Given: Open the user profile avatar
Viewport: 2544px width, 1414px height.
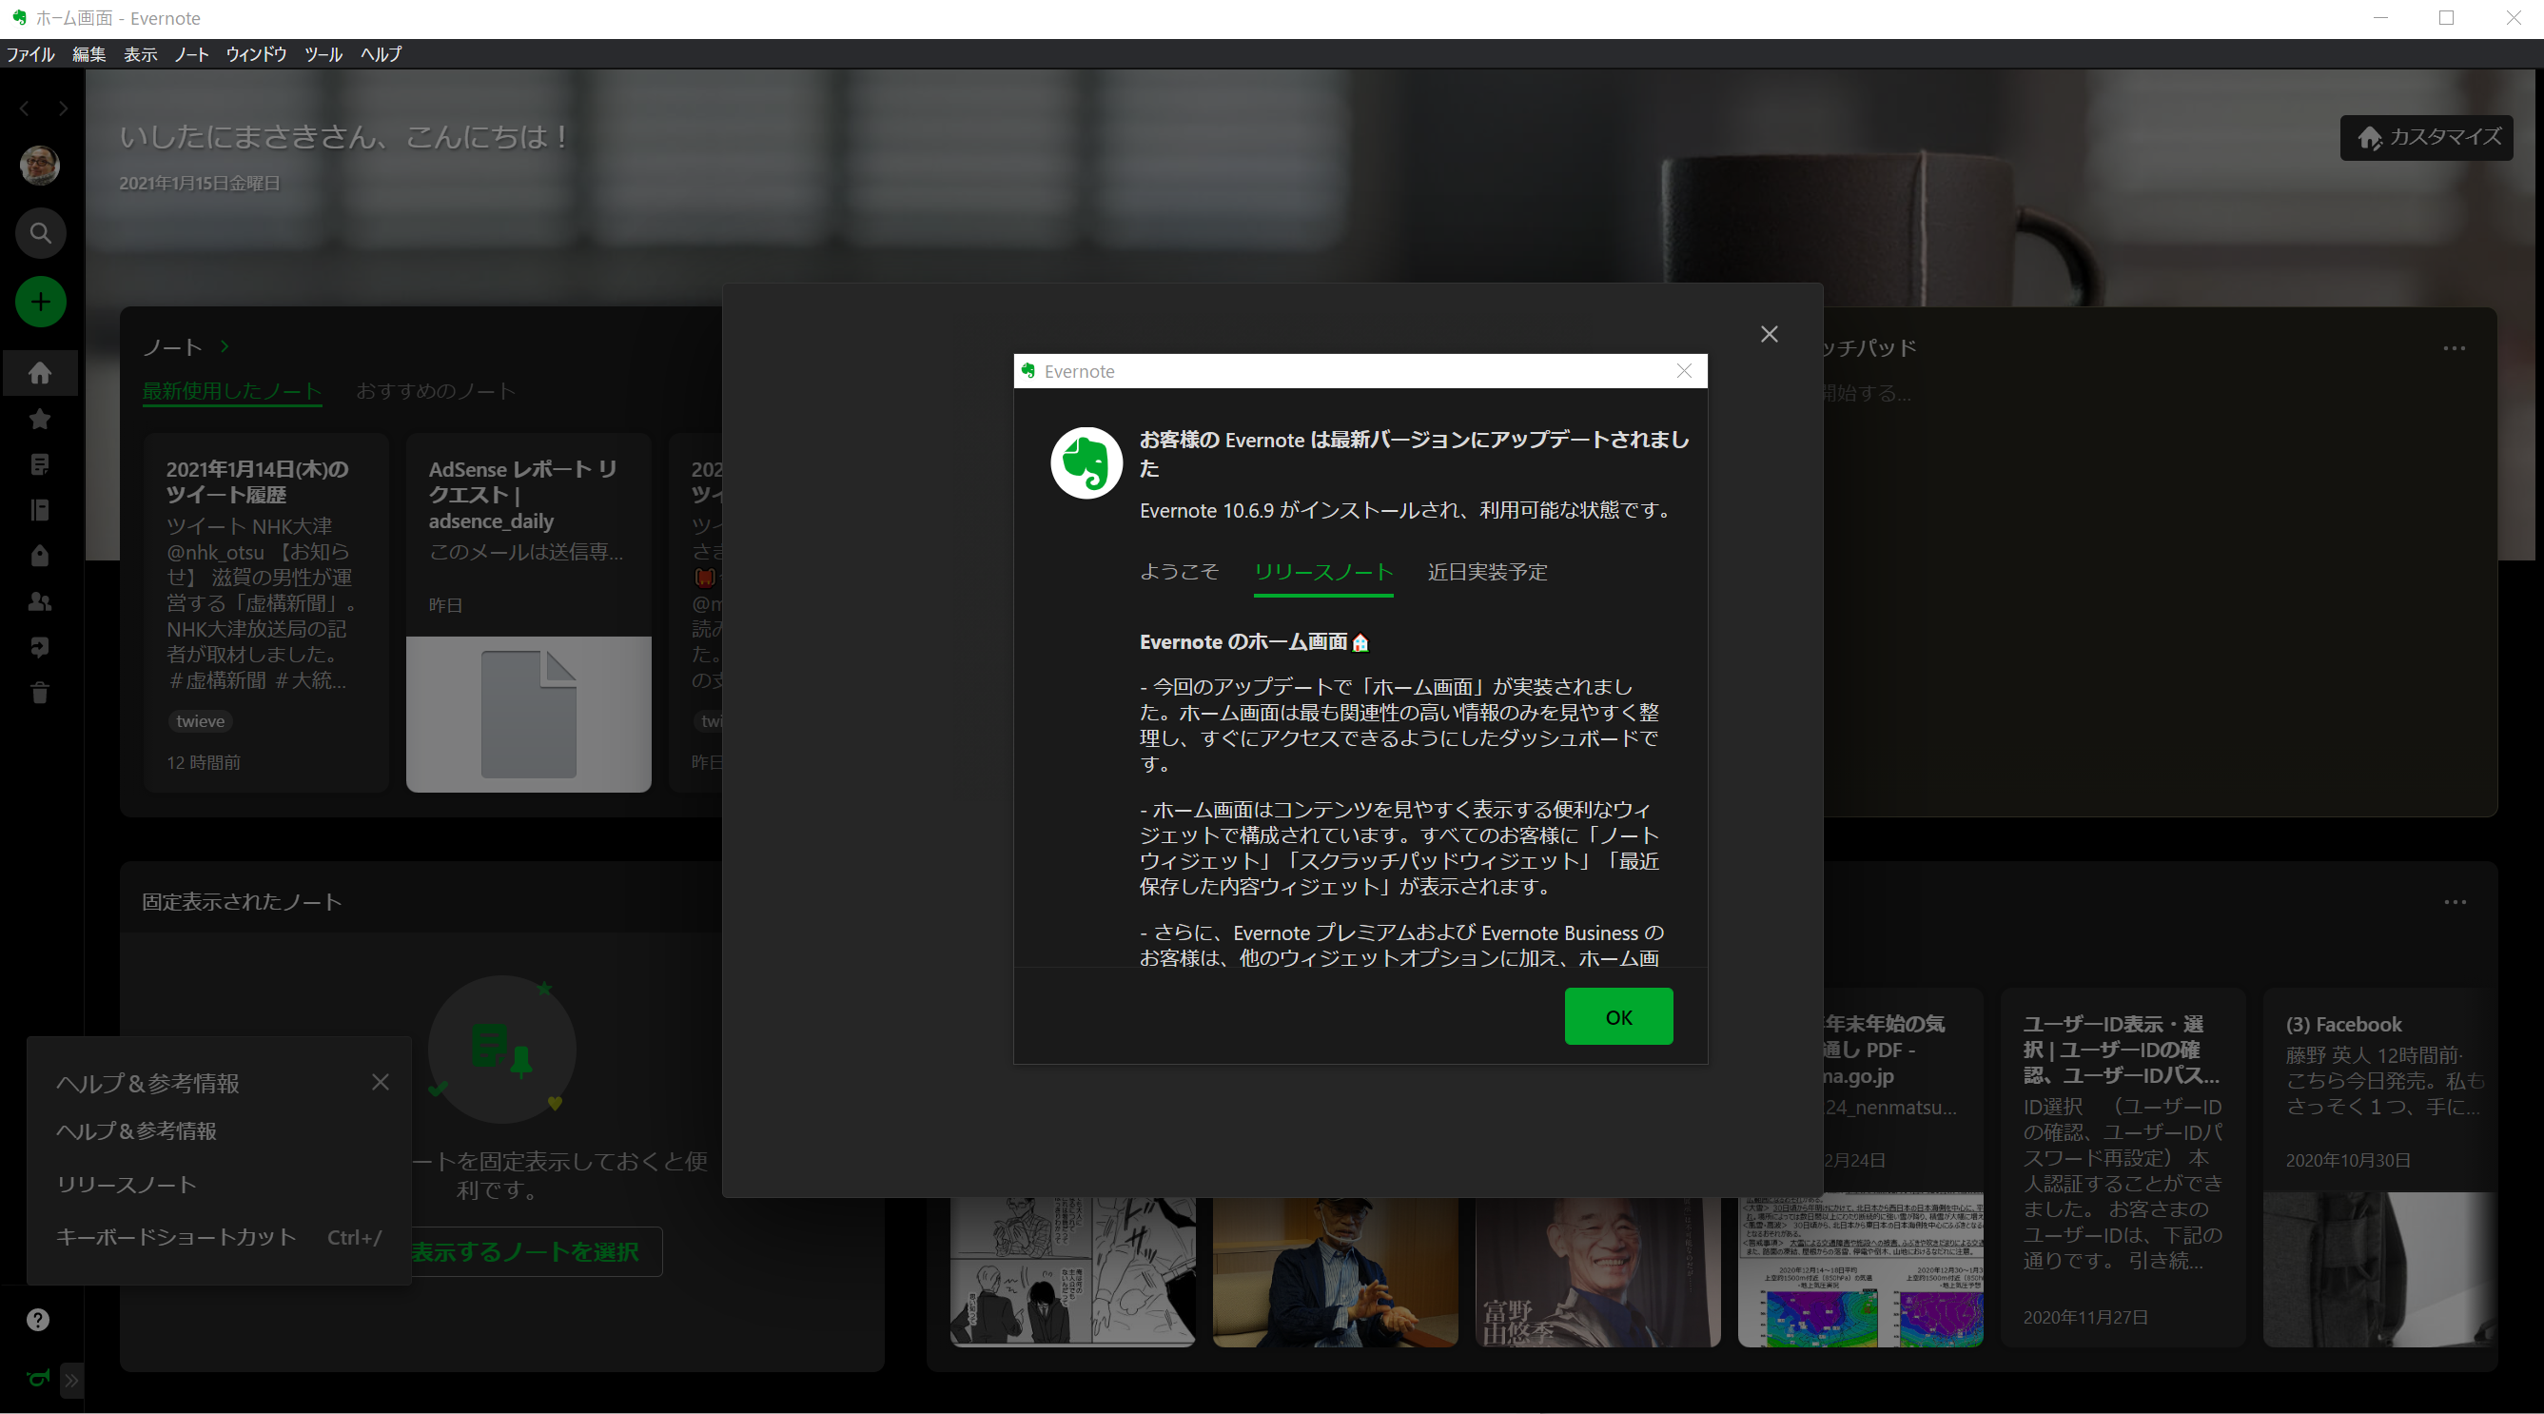Looking at the screenshot, I should [41, 165].
